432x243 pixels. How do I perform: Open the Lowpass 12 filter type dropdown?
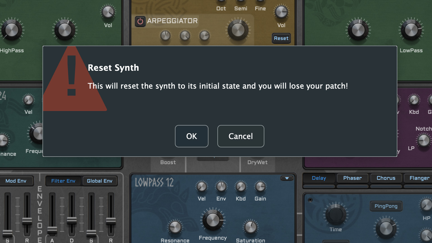[x=287, y=178]
